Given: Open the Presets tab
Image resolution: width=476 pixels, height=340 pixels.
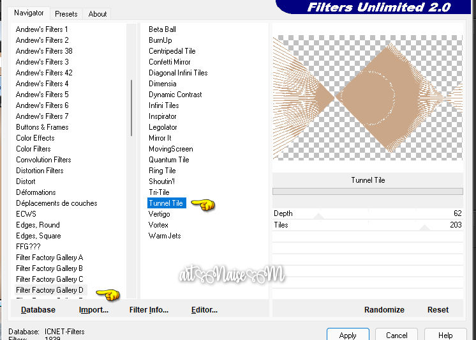Looking at the screenshot, I should [x=66, y=14].
